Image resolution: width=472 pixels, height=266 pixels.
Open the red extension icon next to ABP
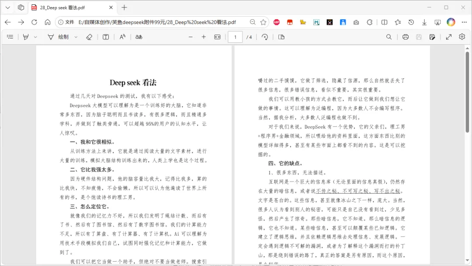[290, 22]
